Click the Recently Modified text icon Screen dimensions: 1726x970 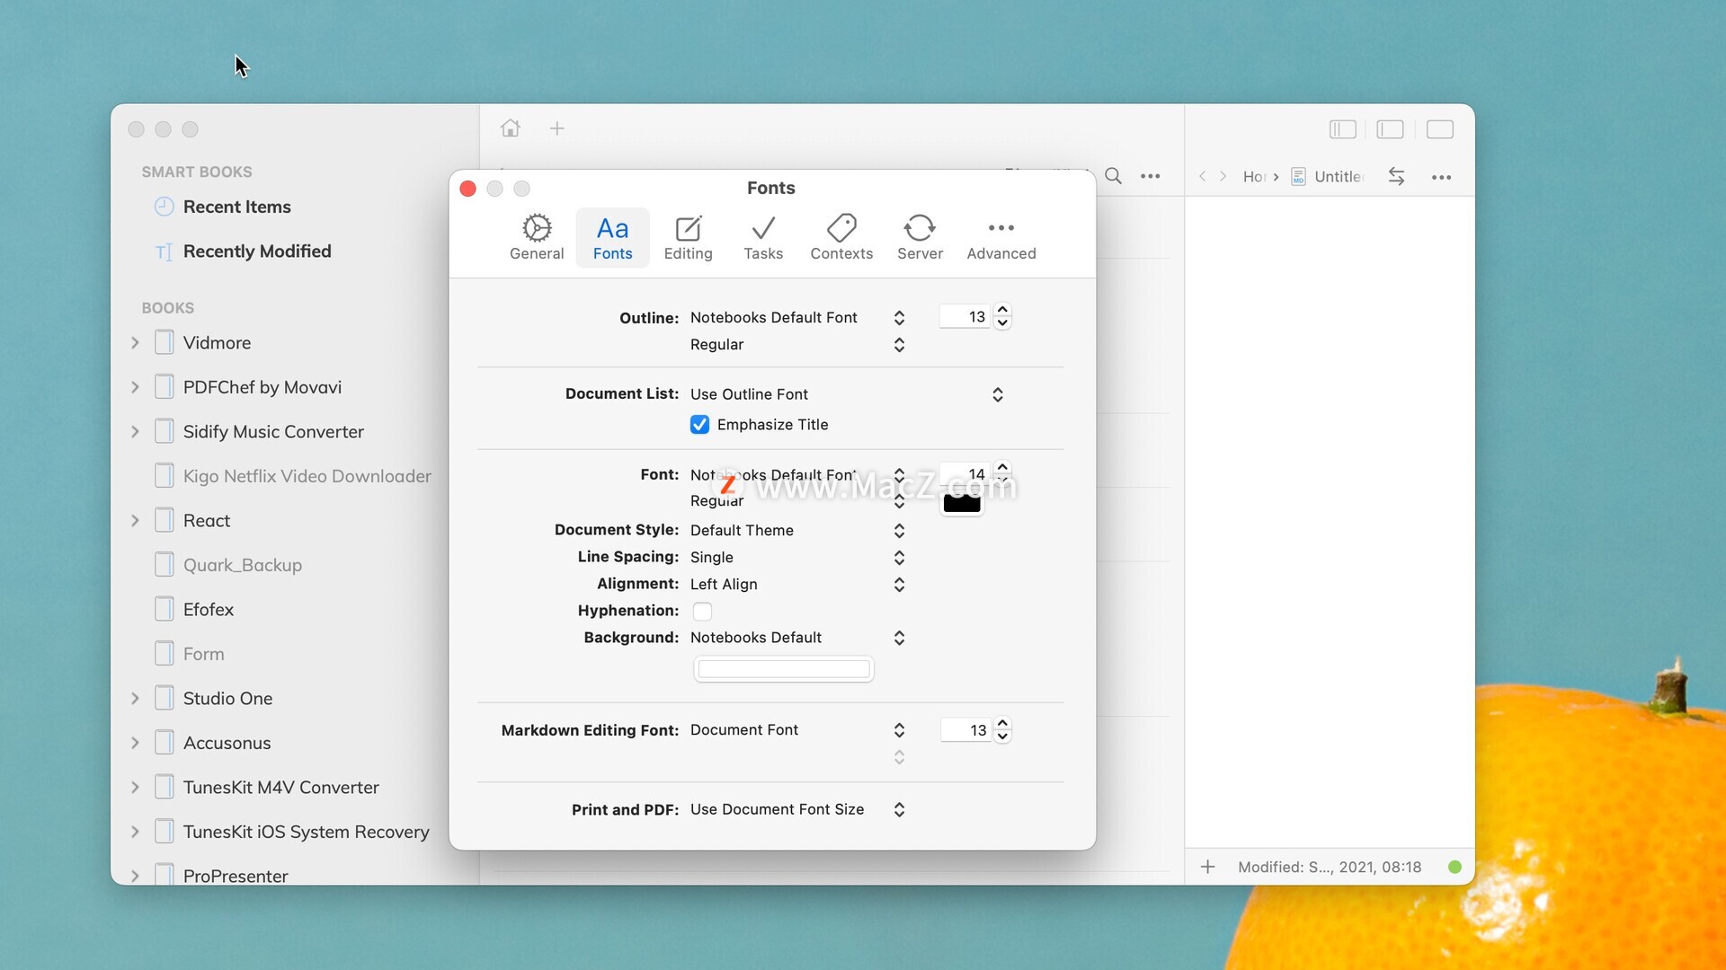click(x=164, y=252)
